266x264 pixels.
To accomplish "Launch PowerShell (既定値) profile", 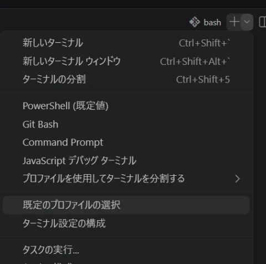I will point(126,106).
